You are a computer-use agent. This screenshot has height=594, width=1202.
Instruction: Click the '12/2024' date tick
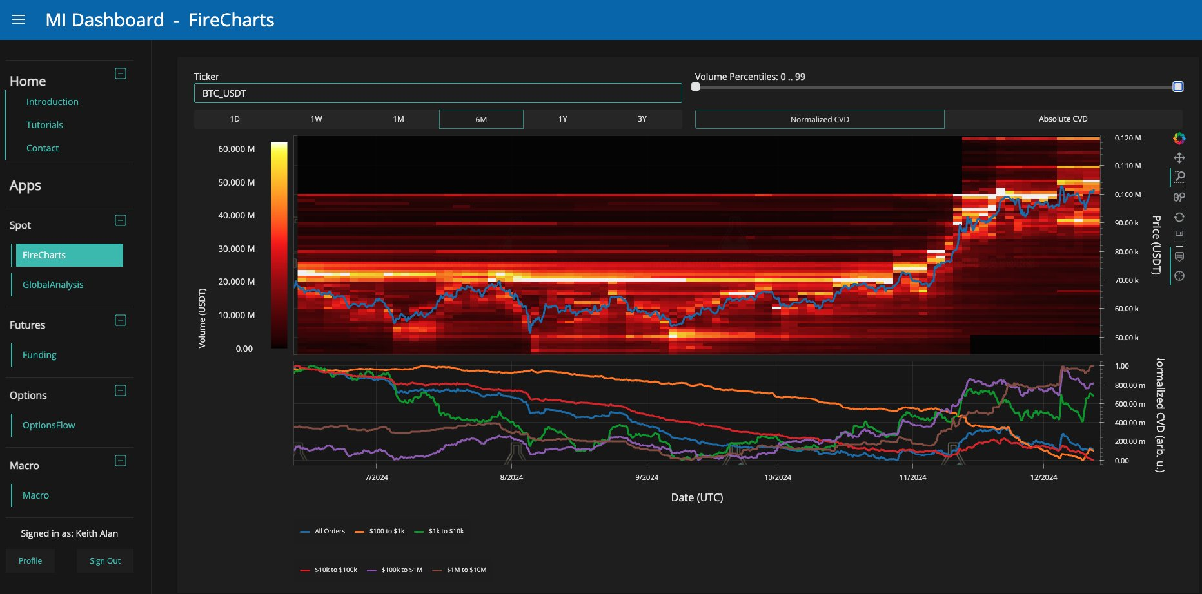coord(1043,477)
